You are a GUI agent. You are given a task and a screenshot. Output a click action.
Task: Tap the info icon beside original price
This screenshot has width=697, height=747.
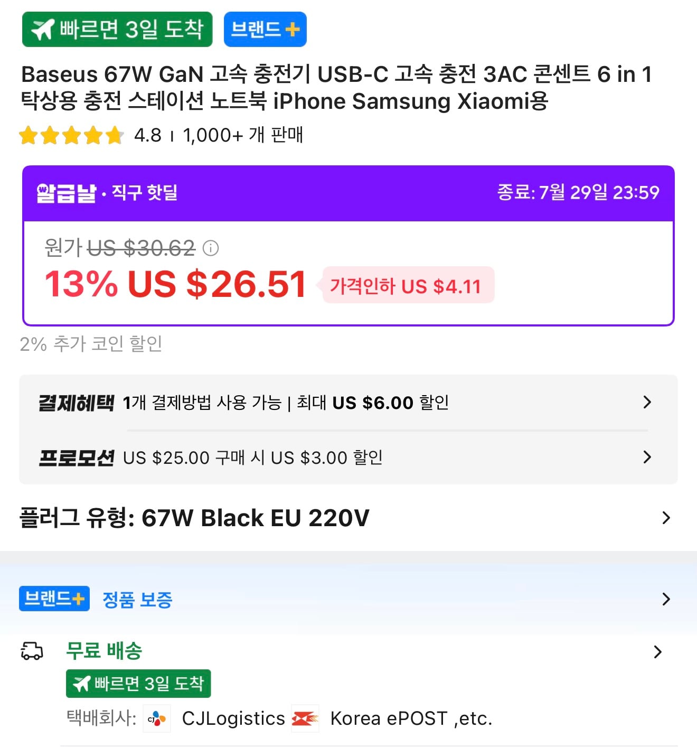[211, 248]
